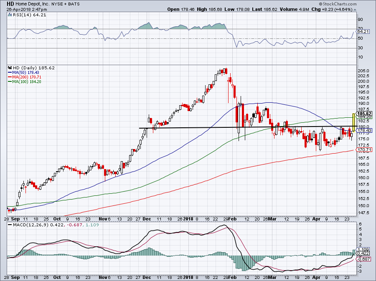Click the 185.62 last price axis tag
The width and height of the screenshot is (376, 281).
click(x=364, y=114)
